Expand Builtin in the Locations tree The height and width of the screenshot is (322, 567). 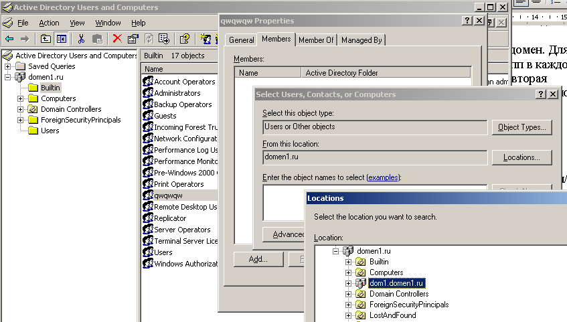pos(348,262)
